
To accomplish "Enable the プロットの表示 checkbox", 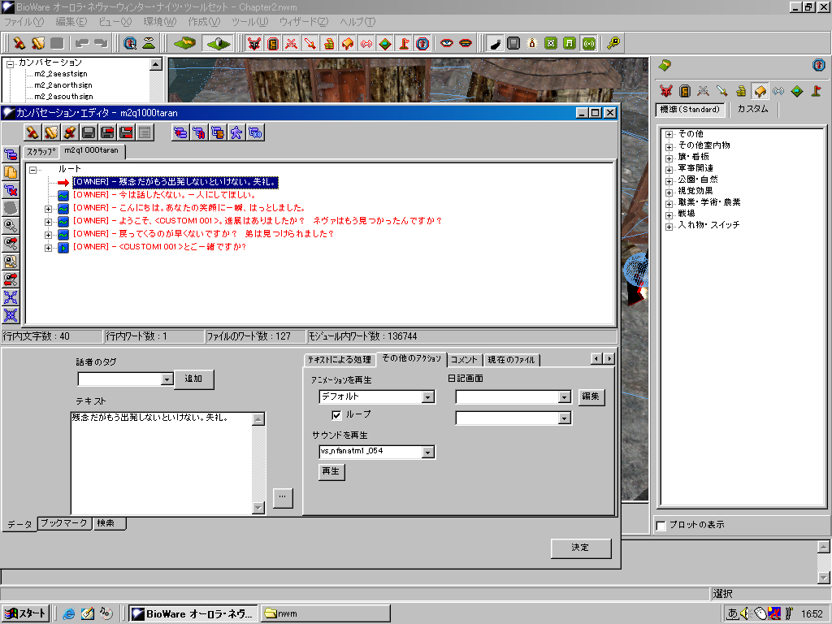I will pyautogui.click(x=661, y=526).
